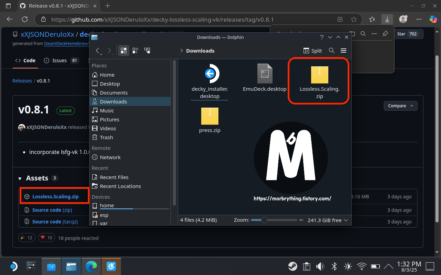441x275 pixels.
Task: Select Downloads in Places panel
Action: (x=131, y=101)
